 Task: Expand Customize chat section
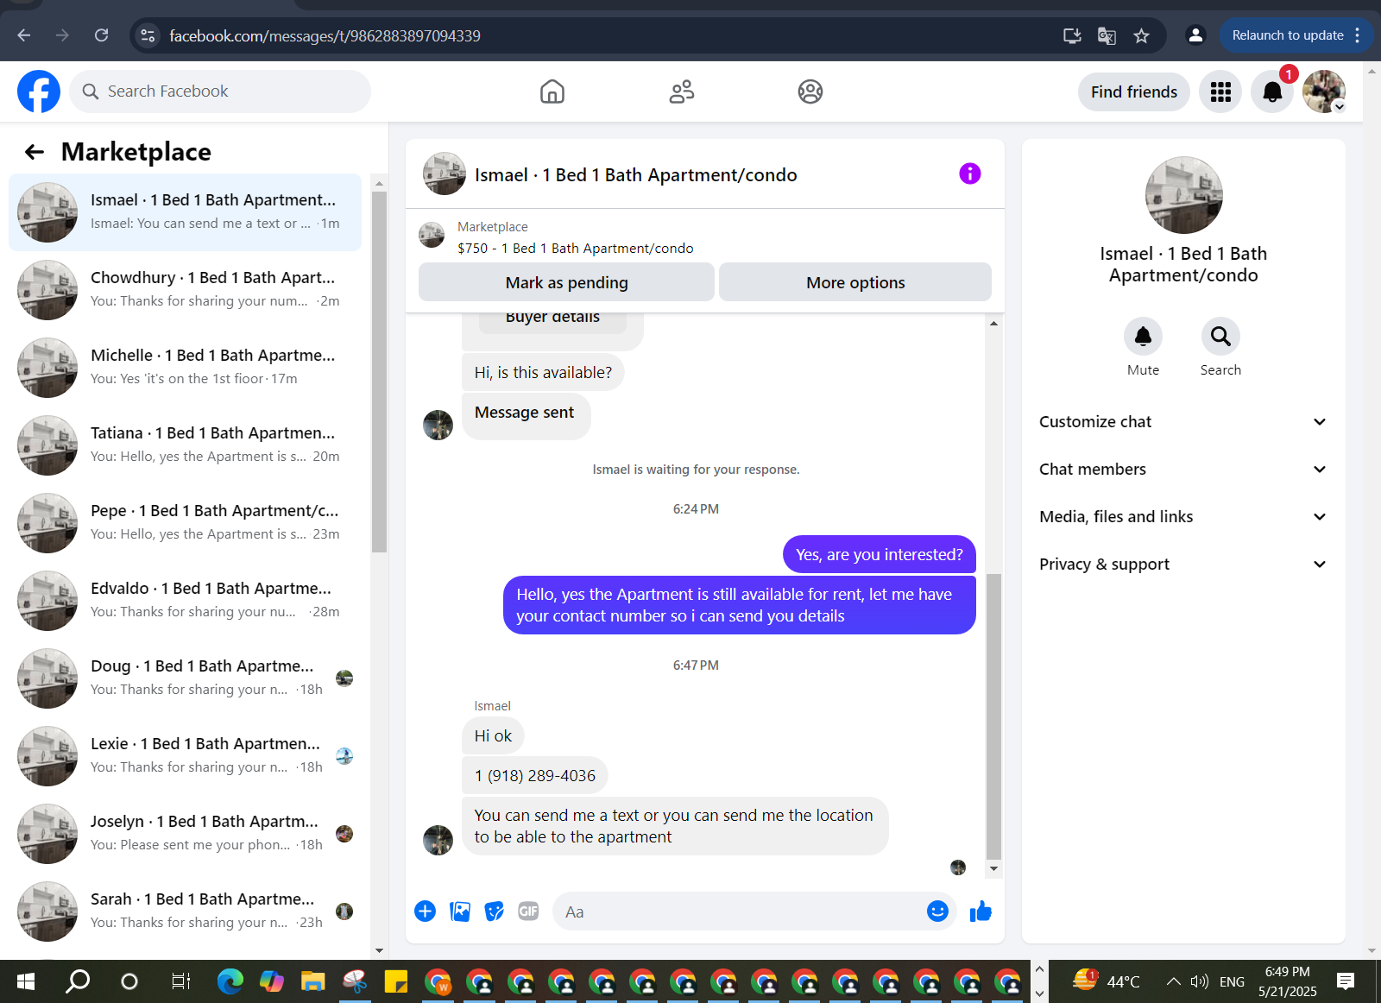coord(1182,422)
